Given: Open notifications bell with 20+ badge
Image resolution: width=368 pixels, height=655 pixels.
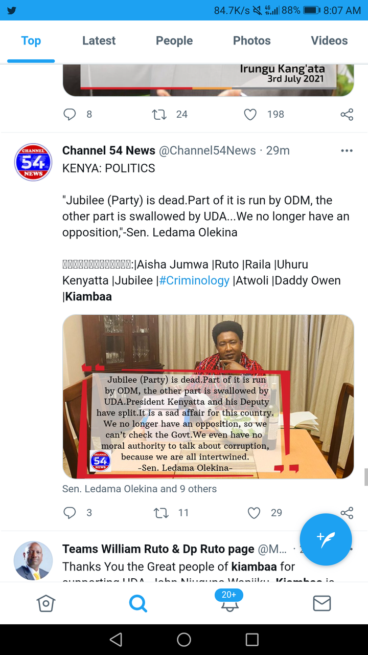Looking at the screenshot, I should pyautogui.click(x=229, y=601).
